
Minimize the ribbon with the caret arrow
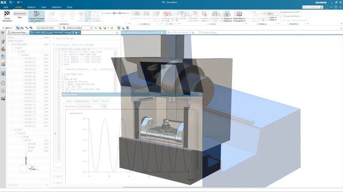(x=331, y=7)
